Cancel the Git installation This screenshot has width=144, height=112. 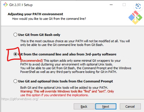(130, 107)
